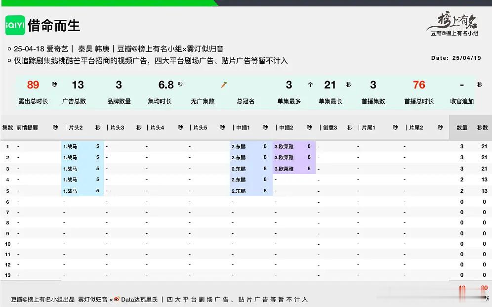Click 3.欧莱雅 cell in episode 2 row

click(284, 157)
